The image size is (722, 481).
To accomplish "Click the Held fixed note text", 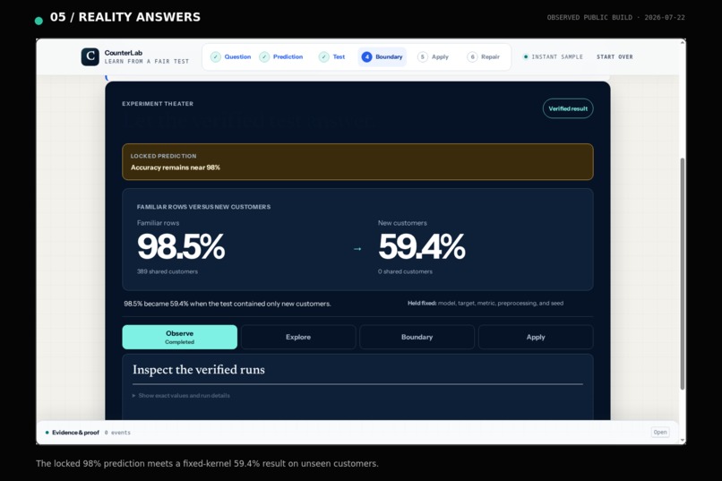I will (486, 304).
